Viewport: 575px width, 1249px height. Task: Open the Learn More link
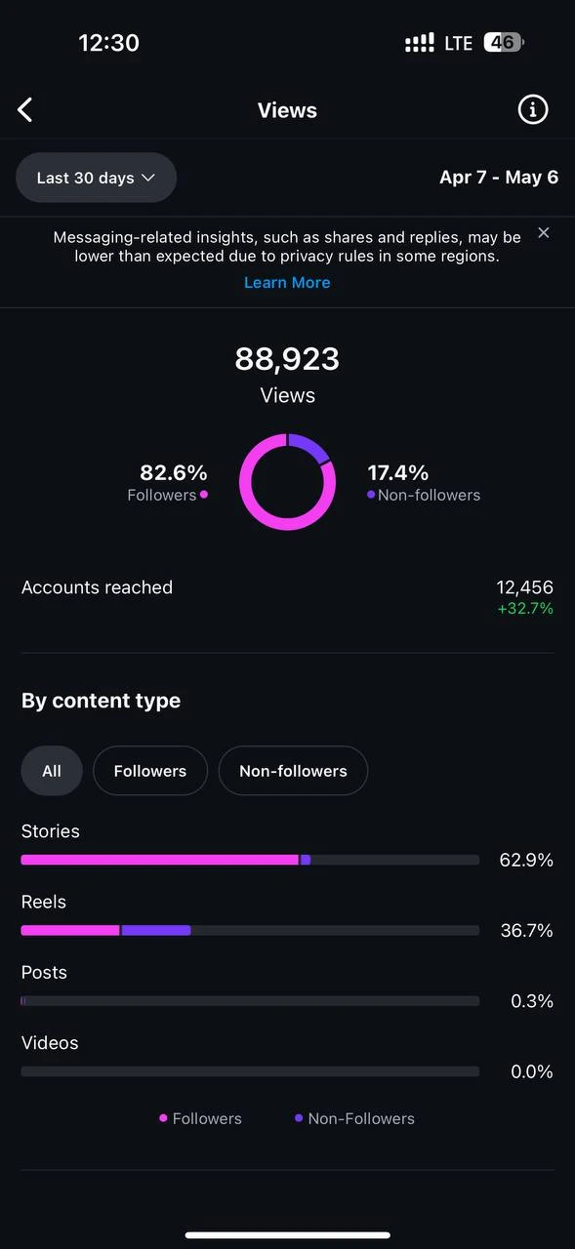tap(287, 283)
